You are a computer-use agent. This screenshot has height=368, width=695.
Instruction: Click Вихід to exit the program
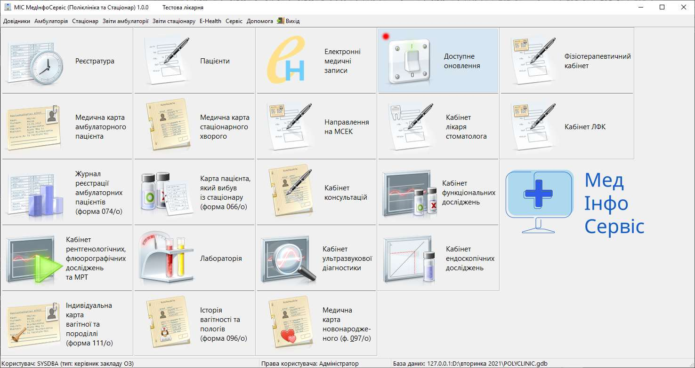click(288, 21)
